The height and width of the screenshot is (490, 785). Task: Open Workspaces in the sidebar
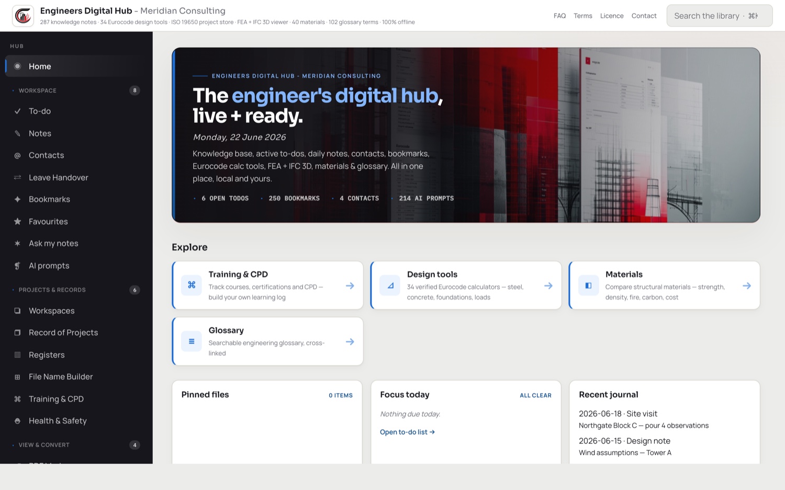point(76,311)
